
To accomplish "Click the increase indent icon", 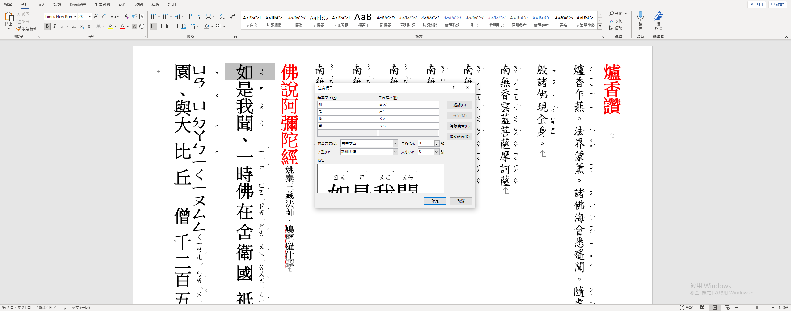I will (x=199, y=16).
